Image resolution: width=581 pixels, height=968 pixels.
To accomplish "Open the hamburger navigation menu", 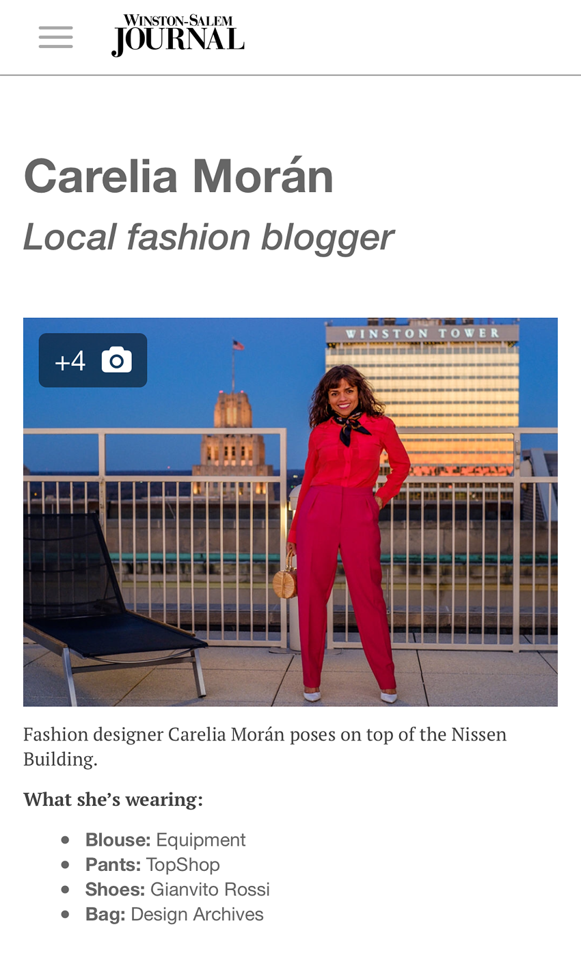I will 56,37.
